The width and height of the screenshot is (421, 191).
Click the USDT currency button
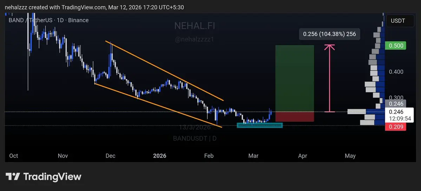(x=400, y=21)
